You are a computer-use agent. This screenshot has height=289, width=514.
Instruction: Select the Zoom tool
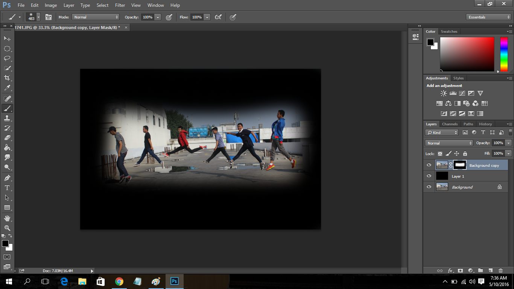(7, 228)
